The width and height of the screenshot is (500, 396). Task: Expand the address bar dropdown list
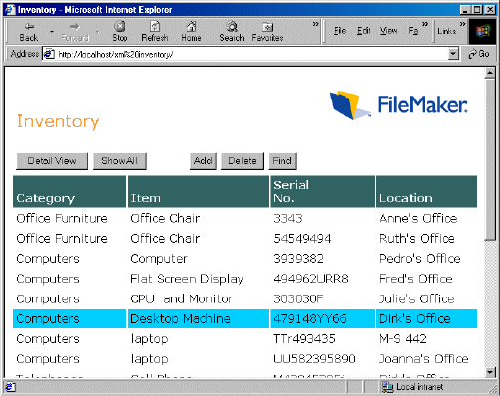coord(453,54)
